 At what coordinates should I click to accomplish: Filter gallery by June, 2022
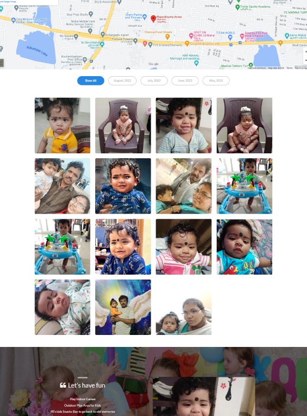[185, 80]
